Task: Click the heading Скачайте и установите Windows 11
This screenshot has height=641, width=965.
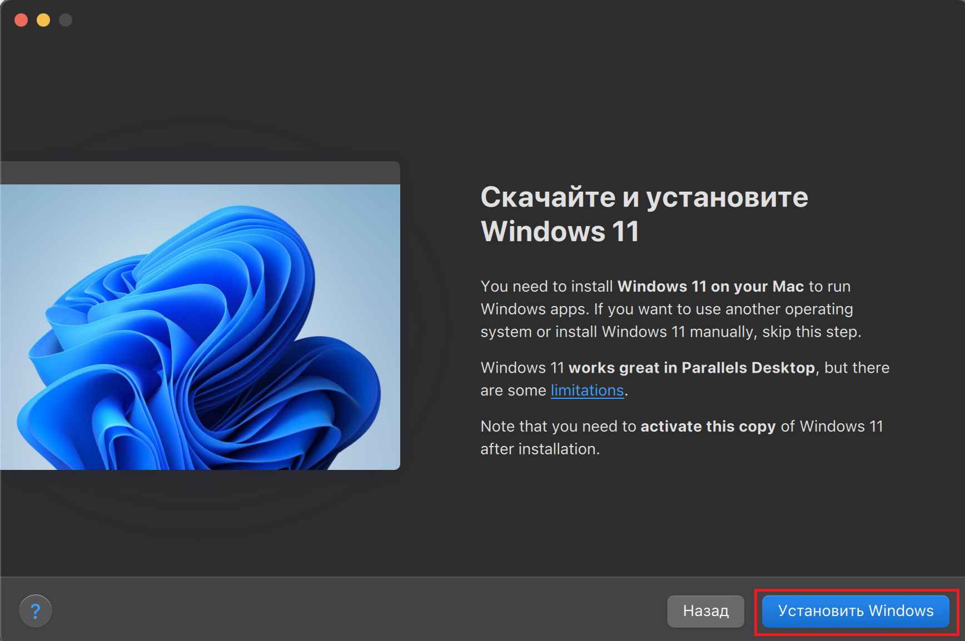Action: [644, 214]
